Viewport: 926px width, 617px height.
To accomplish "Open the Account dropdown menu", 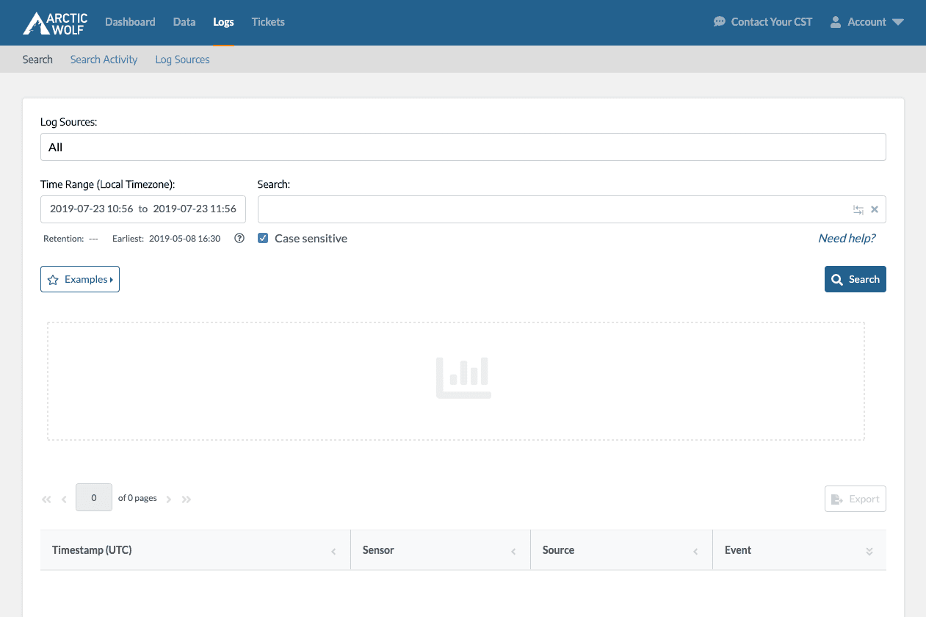I will [x=867, y=22].
